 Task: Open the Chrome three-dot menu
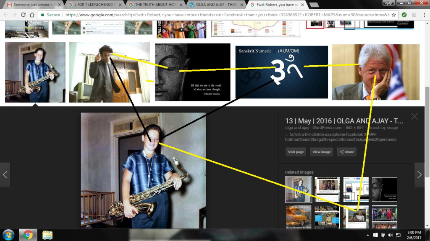(424, 15)
